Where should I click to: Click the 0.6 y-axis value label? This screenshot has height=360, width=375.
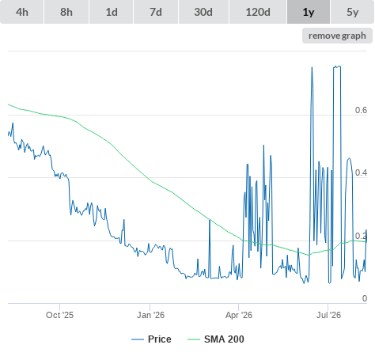pyautogui.click(x=361, y=110)
